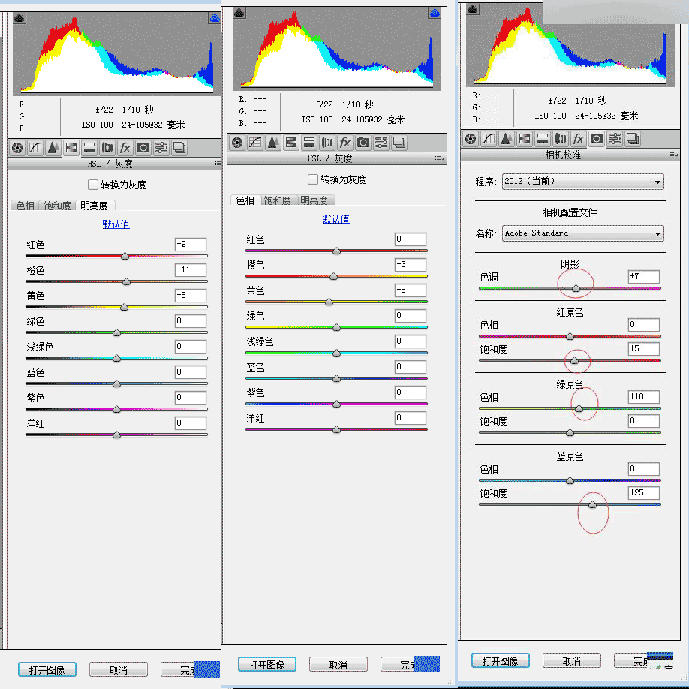Open Split Toning icon in middle panel
The width and height of the screenshot is (689, 689).
(x=309, y=143)
